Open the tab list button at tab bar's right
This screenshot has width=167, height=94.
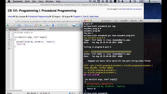click(81, 29)
